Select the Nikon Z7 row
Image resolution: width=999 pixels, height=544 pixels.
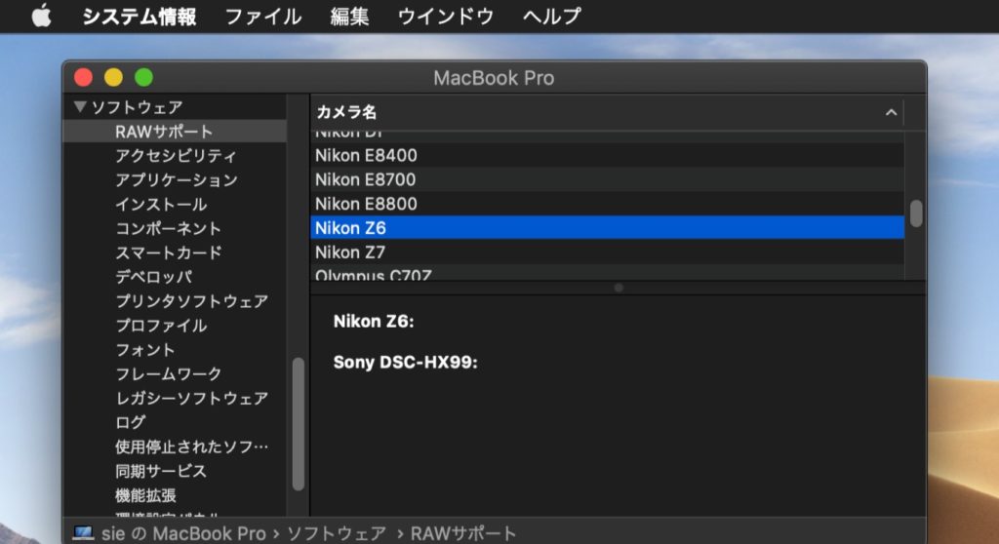coord(607,253)
